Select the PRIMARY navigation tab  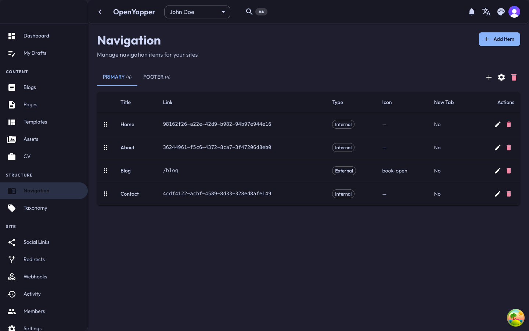[117, 77]
